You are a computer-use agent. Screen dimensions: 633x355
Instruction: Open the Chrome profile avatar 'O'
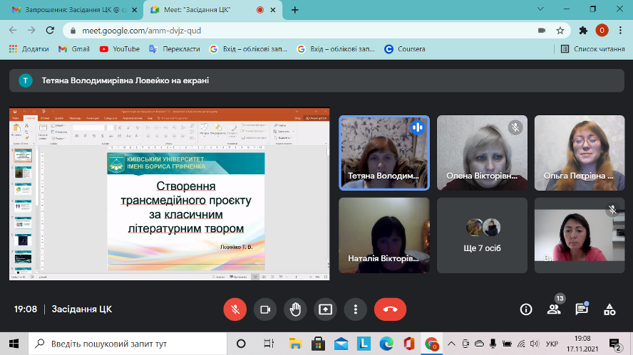602,30
